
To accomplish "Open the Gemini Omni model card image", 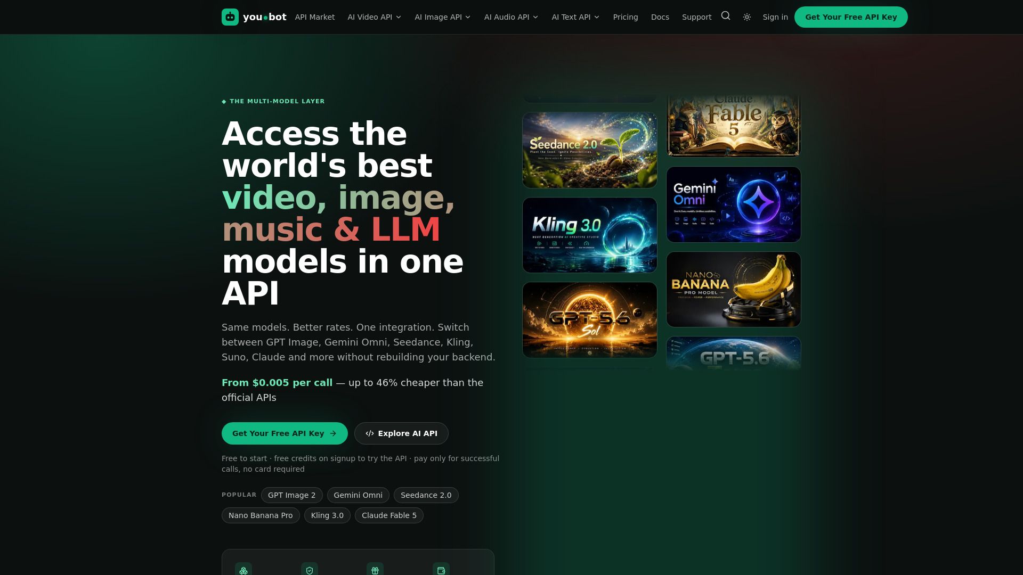I will (734, 204).
